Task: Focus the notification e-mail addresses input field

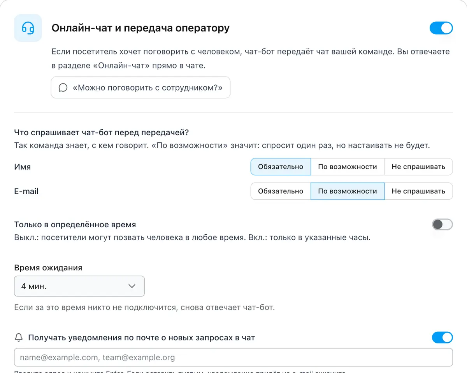Action: [233, 357]
